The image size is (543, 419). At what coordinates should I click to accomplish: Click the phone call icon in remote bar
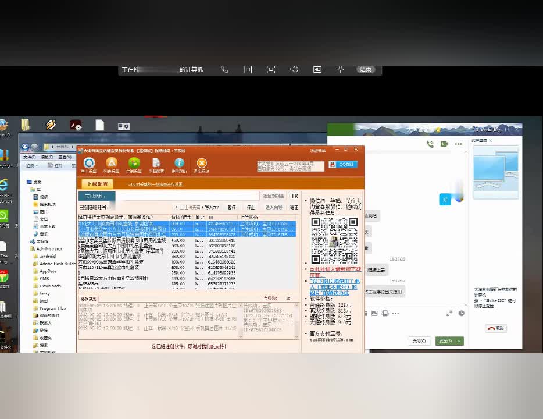click(x=224, y=70)
